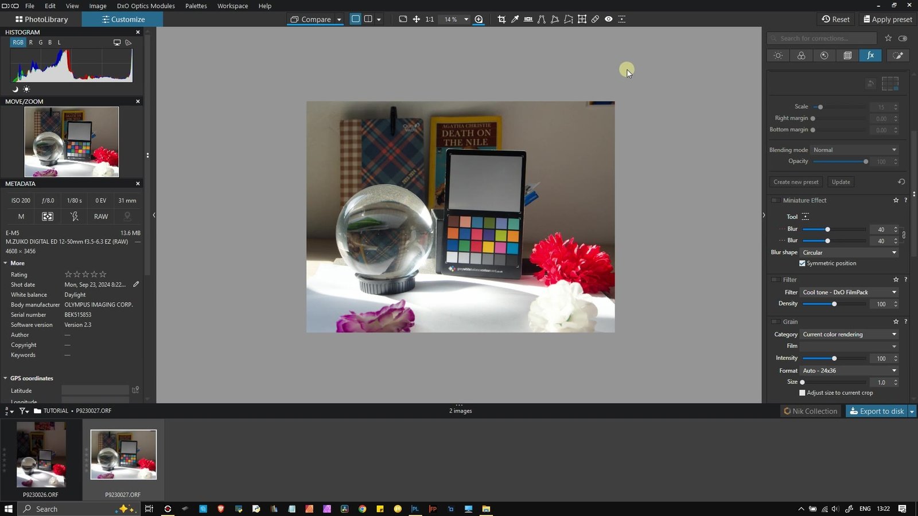Open the File menu
The width and height of the screenshot is (918, 516).
point(30,6)
